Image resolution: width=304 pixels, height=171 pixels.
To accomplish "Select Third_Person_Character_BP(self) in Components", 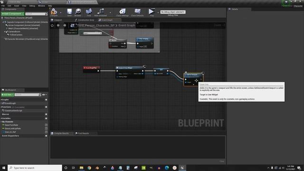I will [18, 18].
